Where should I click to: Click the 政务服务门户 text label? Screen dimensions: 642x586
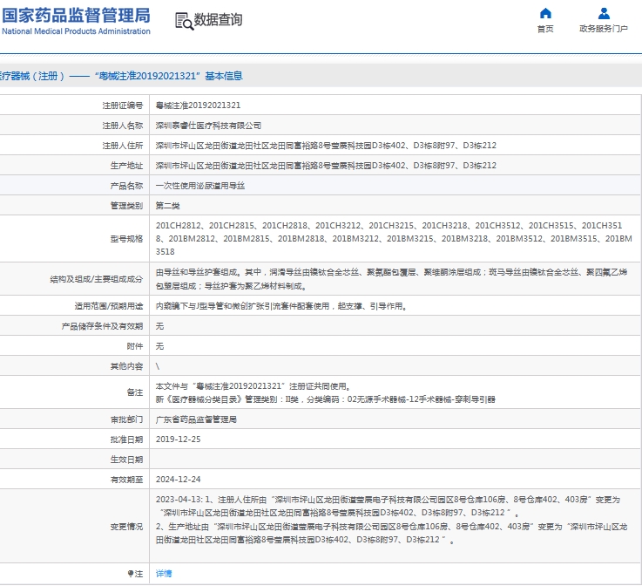pyautogui.click(x=604, y=29)
